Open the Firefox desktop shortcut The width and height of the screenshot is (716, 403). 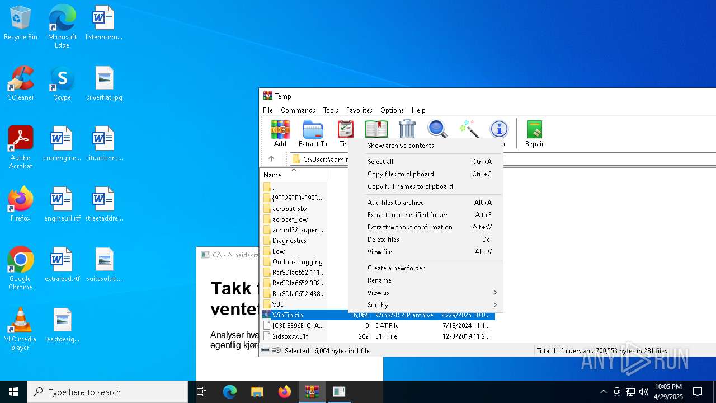pos(21,205)
